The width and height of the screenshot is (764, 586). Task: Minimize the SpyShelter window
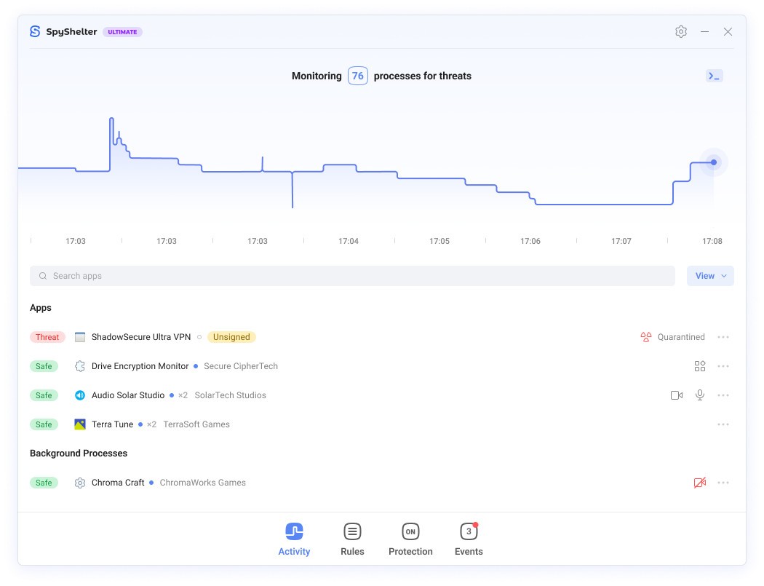click(704, 32)
